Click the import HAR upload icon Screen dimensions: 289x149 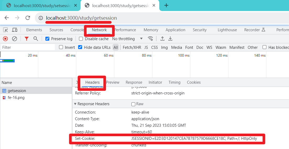[x=163, y=39]
